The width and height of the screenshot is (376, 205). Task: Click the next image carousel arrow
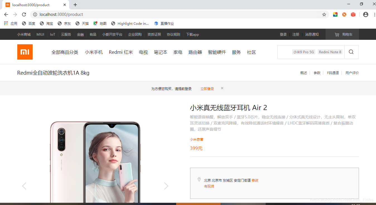[x=166, y=186]
